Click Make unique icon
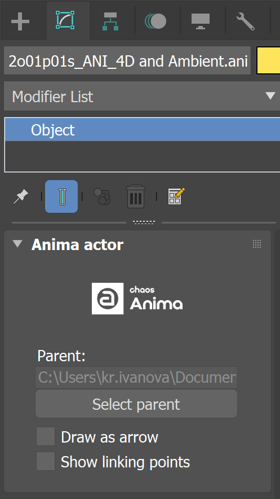The image size is (280, 499). pyautogui.click(x=102, y=196)
